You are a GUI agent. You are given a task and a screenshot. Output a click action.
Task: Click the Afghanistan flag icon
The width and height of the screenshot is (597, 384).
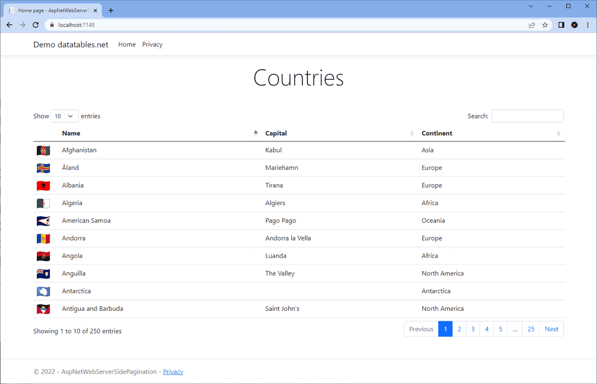click(43, 150)
